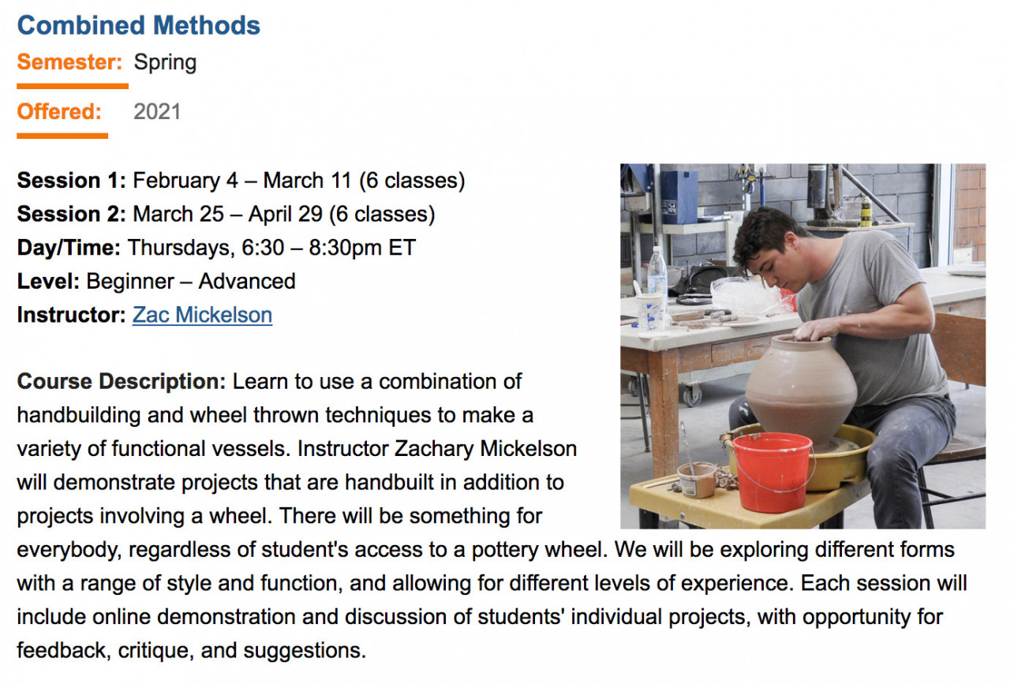Image resolution: width=1010 pixels, height=684 pixels.
Task: Click the Spring semester value
Action: 165,62
